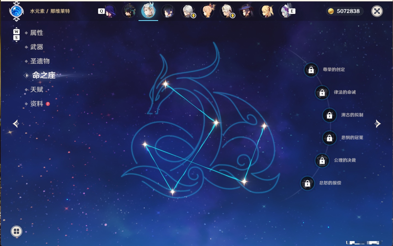The width and height of the screenshot is (393, 246).
Task: Select the character portrait with purple wide-brim hat
Action: [247, 11]
